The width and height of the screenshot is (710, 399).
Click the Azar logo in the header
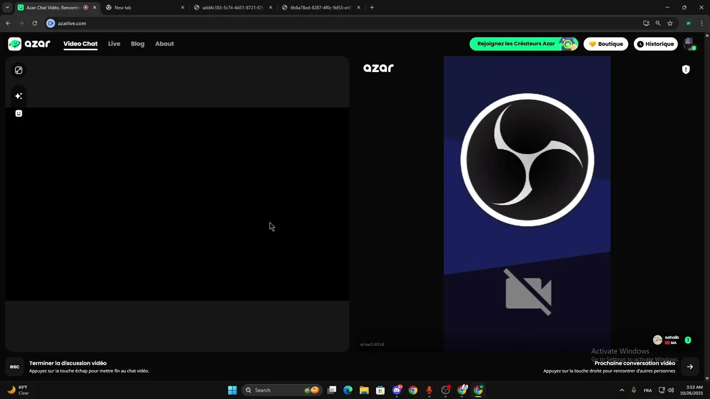tap(29, 44)
